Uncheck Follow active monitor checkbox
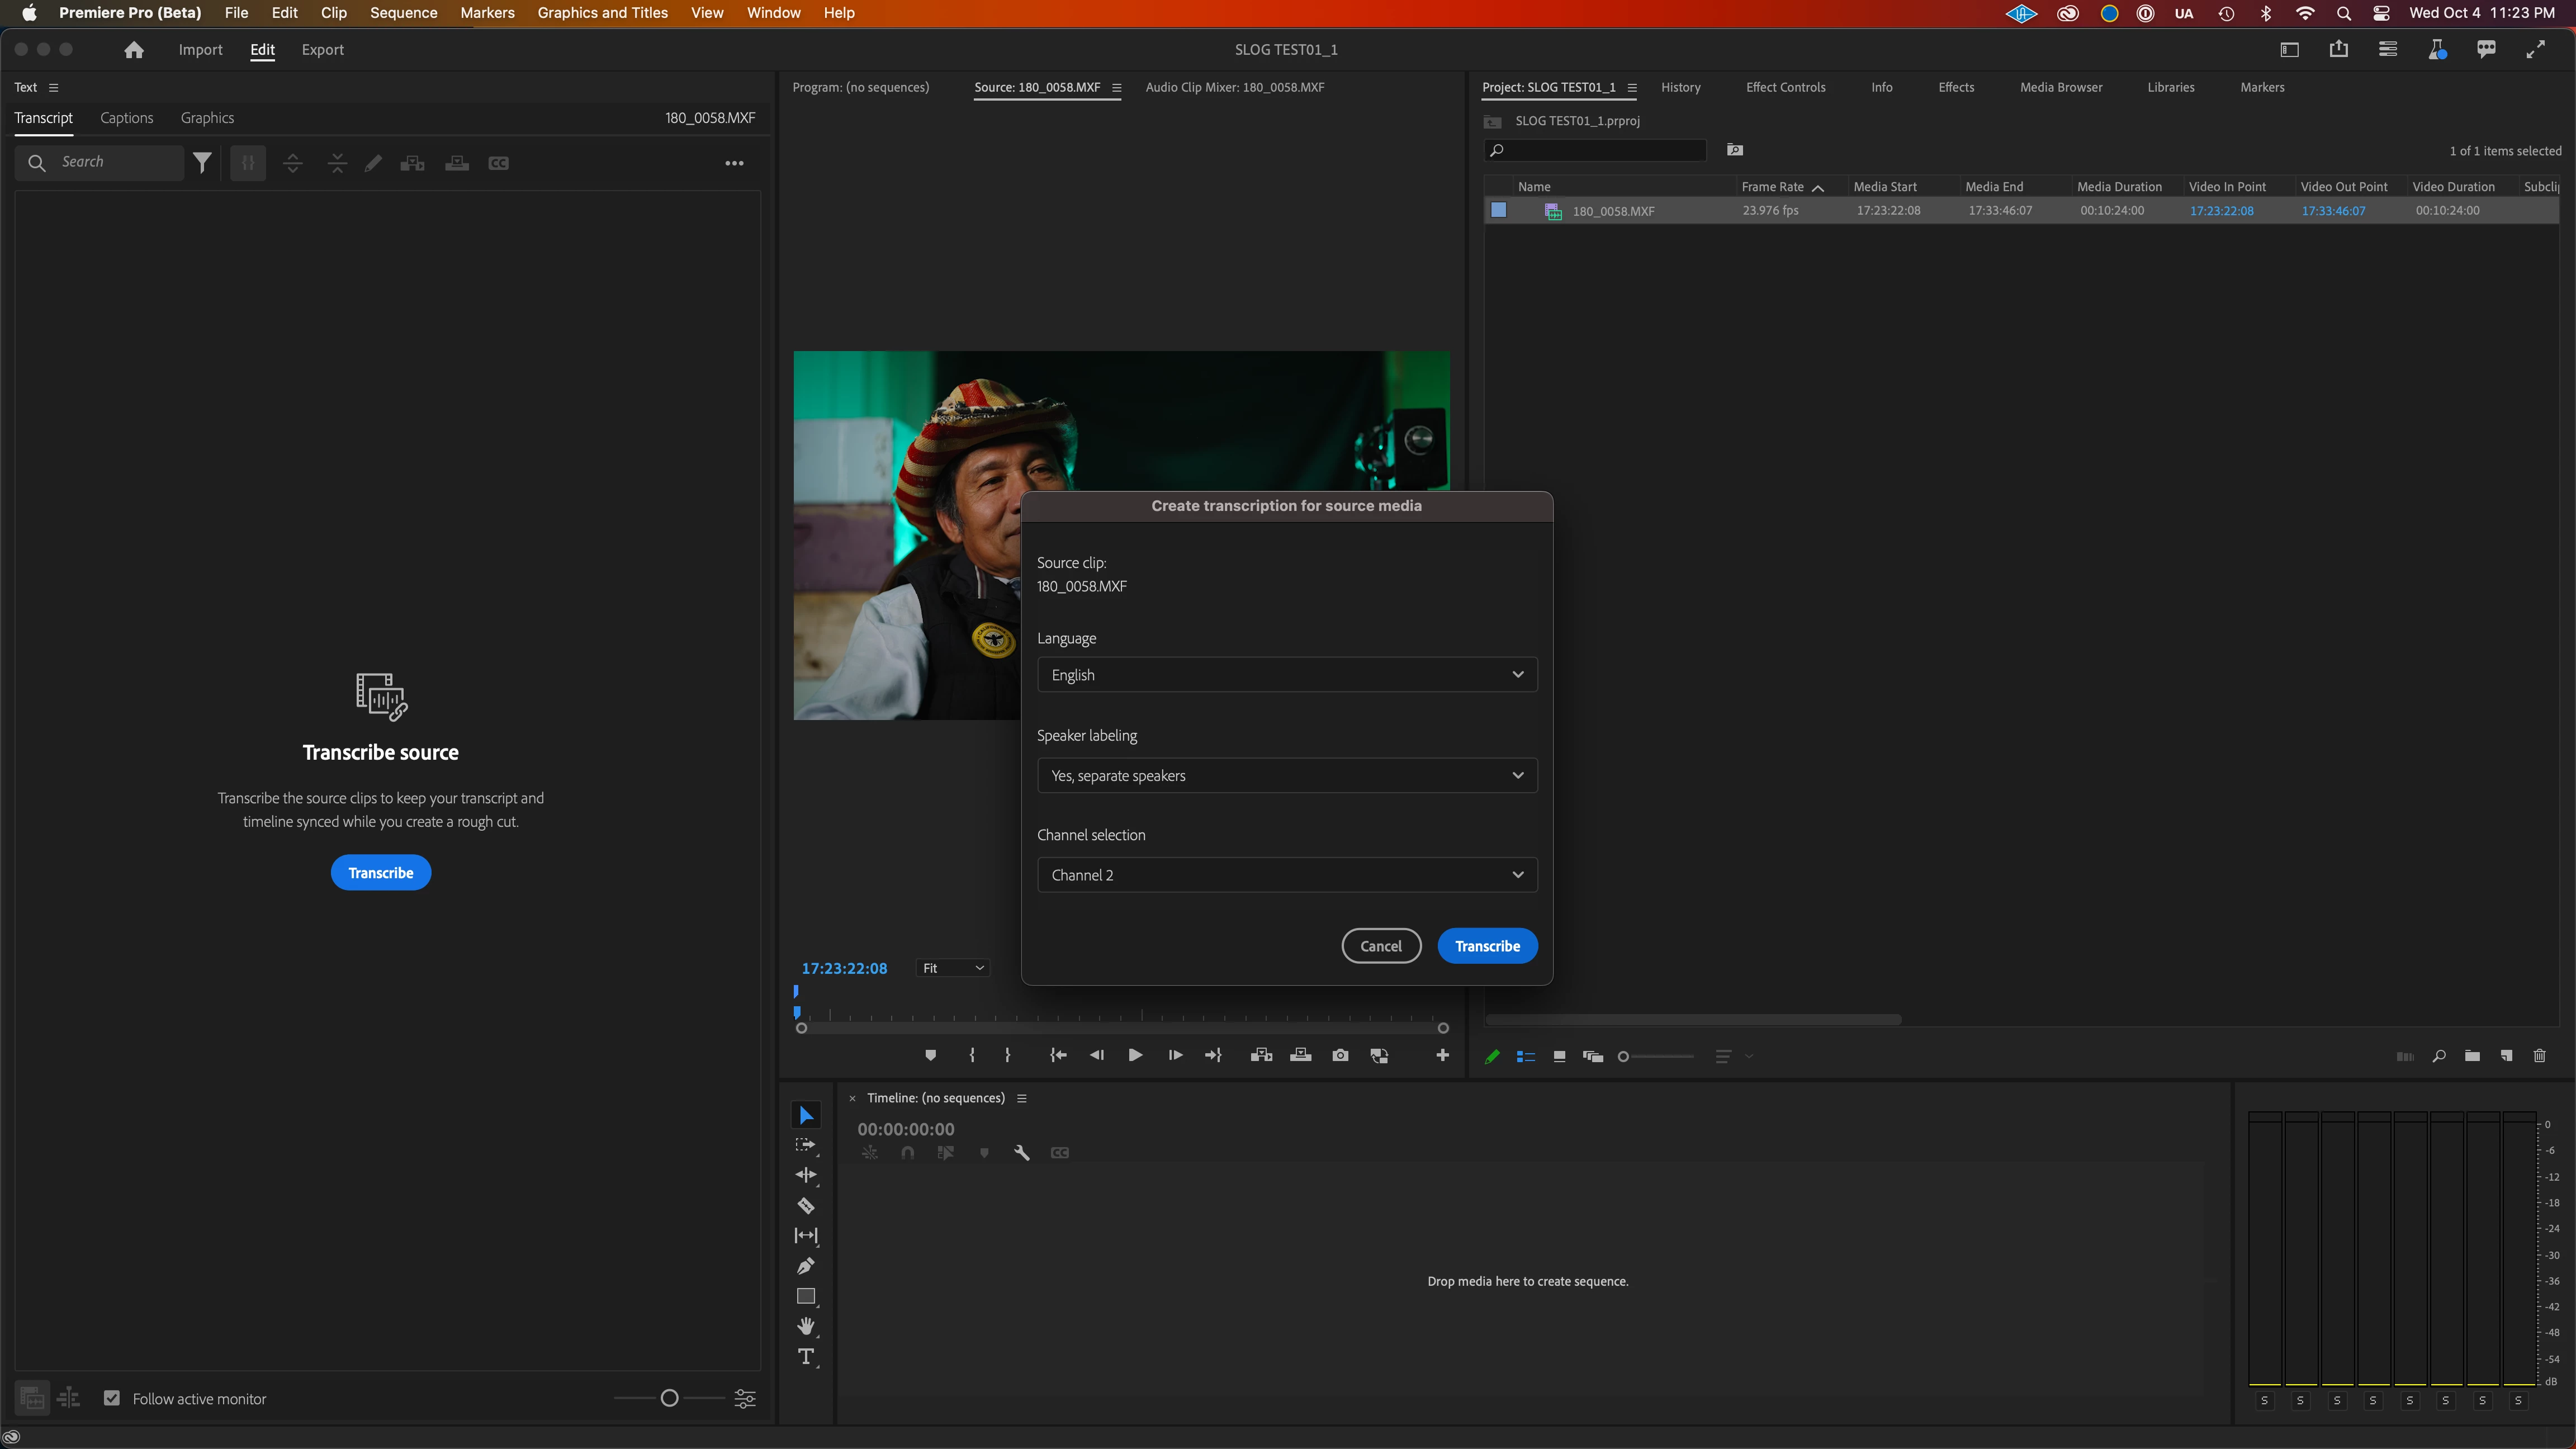Screen dimensions: 2576x1449 point(112,1398)
